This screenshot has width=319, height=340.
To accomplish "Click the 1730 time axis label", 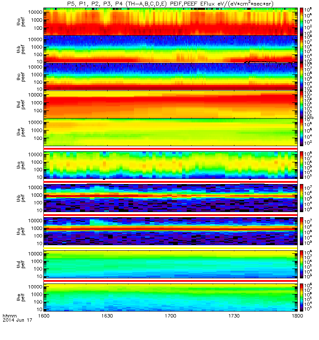I will (x=234, y=316).
